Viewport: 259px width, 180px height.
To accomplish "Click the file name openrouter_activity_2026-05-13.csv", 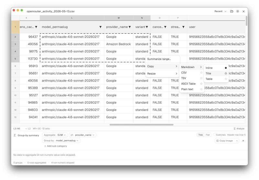I will click(x=51, y=11).
